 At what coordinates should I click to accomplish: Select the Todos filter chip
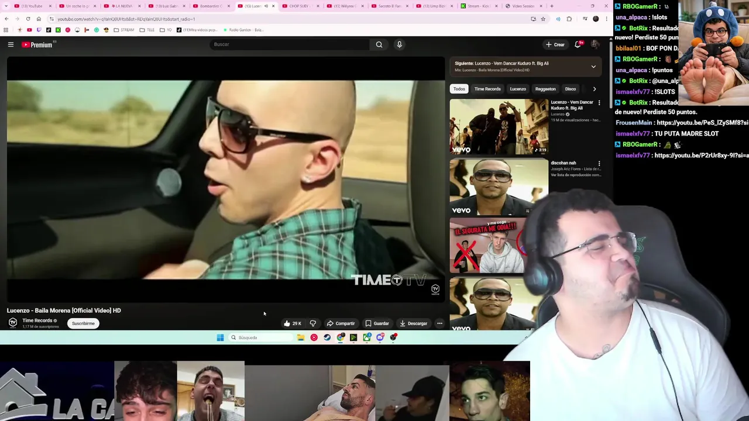coord(459,89)
